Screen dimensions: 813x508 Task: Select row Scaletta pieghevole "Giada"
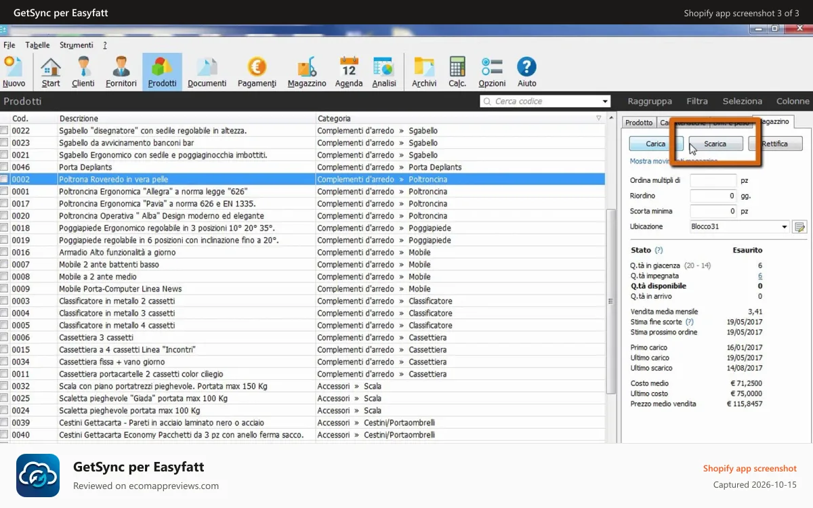pyautogui.click(x=303, y=399)
